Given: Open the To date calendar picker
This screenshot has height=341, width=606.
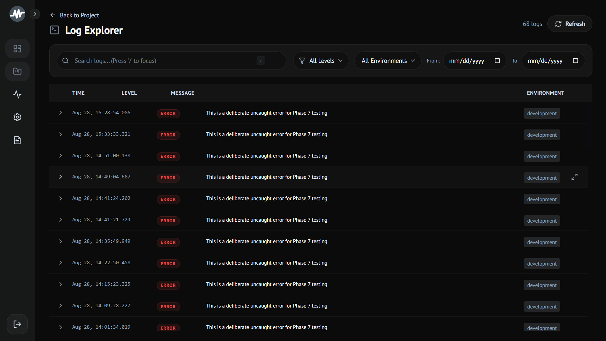Looking at the screenshot, I should tap(575, 60).
